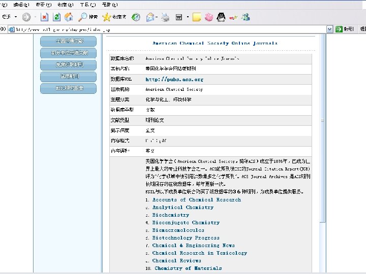366x274 pixels.
Task: Click the 全文 cell value
Action: 150,130
